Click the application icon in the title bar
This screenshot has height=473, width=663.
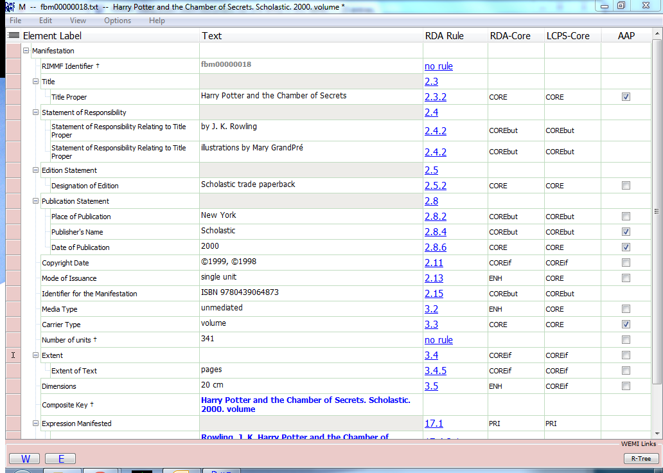click(10, 7)
